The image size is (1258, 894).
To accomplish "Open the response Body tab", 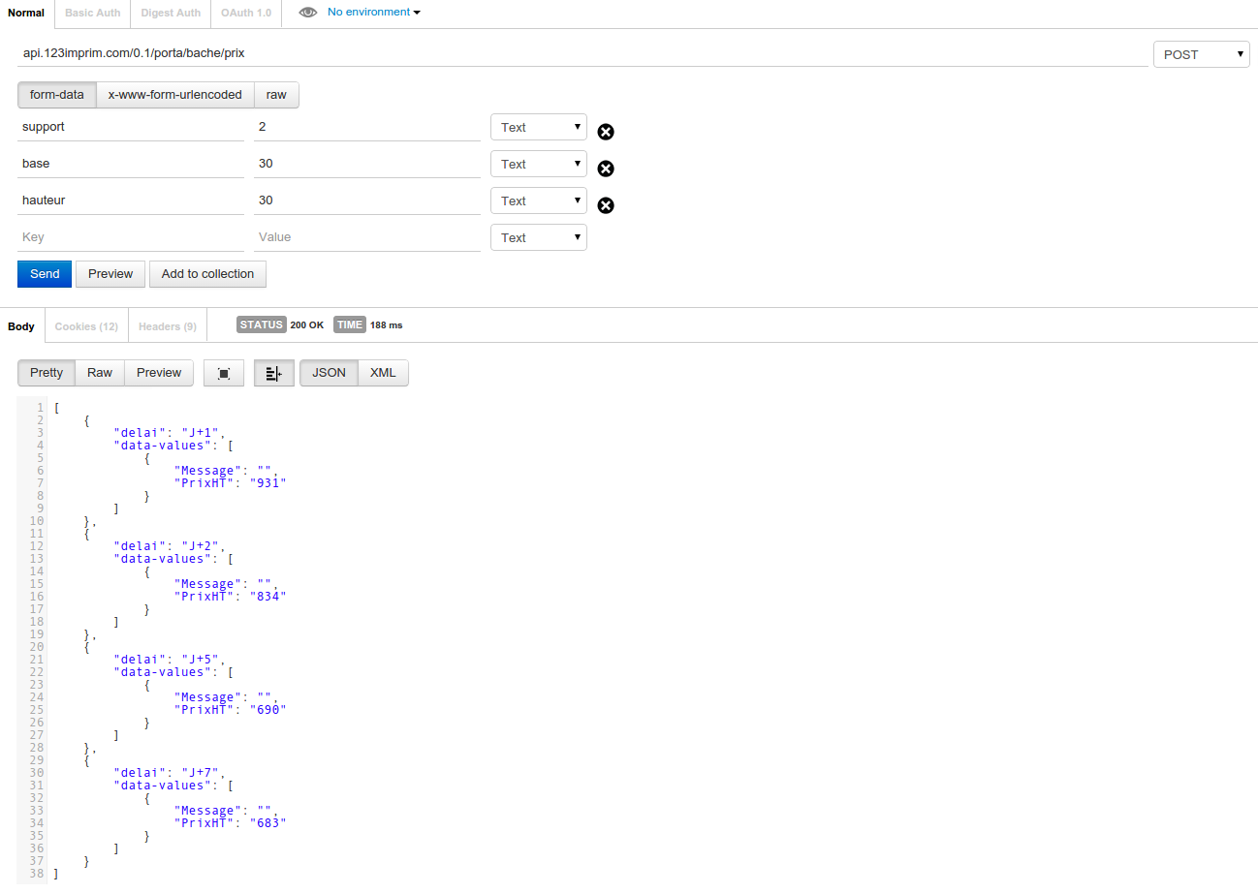I will (21, 326).
